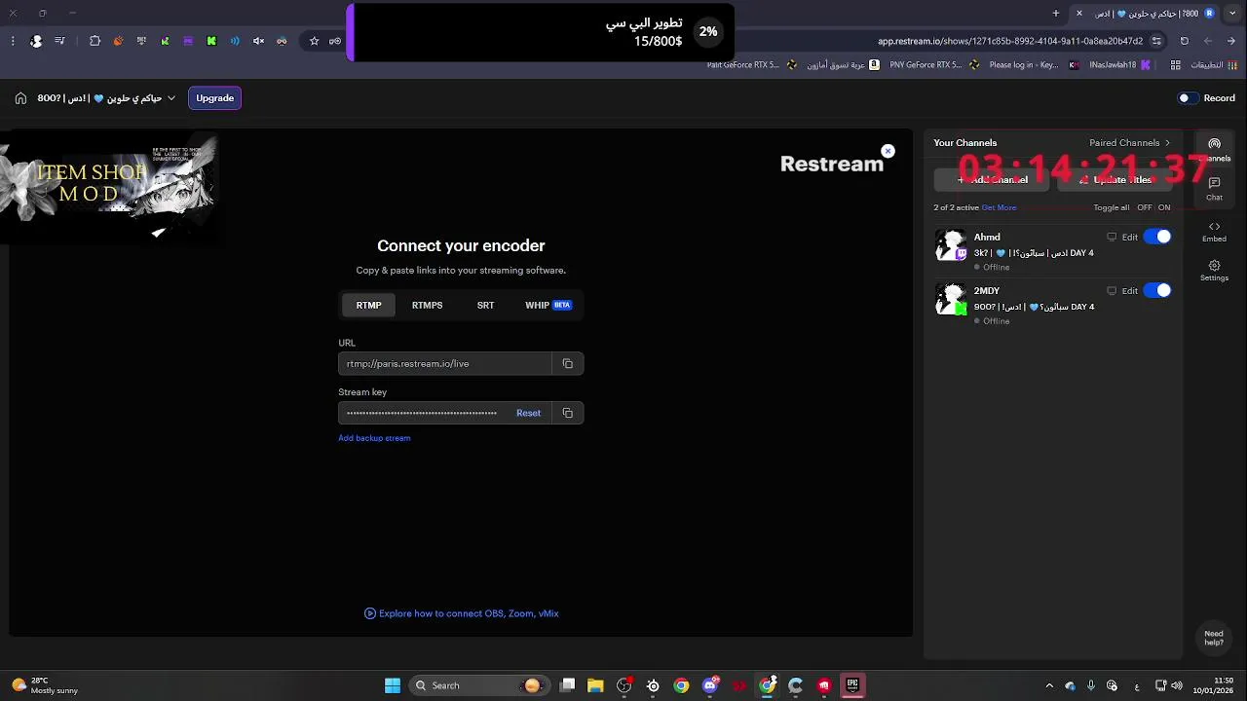Open site information icon in address bar
1247x701 pixels.
(x=1156, y=41)
